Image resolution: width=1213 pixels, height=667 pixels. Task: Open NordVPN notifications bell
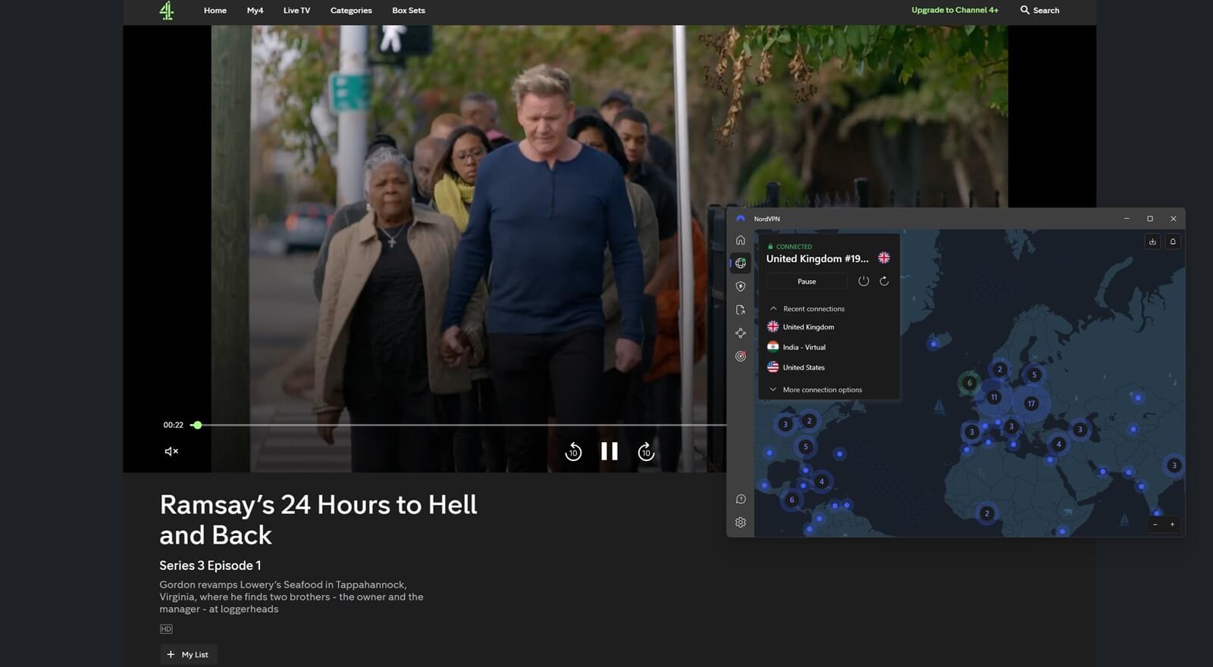(1173, 242)
